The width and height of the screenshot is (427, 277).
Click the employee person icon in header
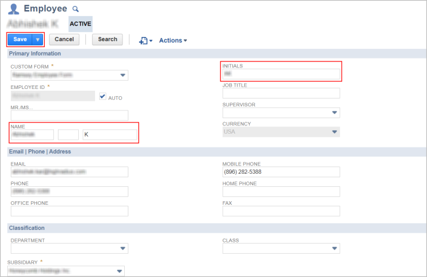[14, 9]
